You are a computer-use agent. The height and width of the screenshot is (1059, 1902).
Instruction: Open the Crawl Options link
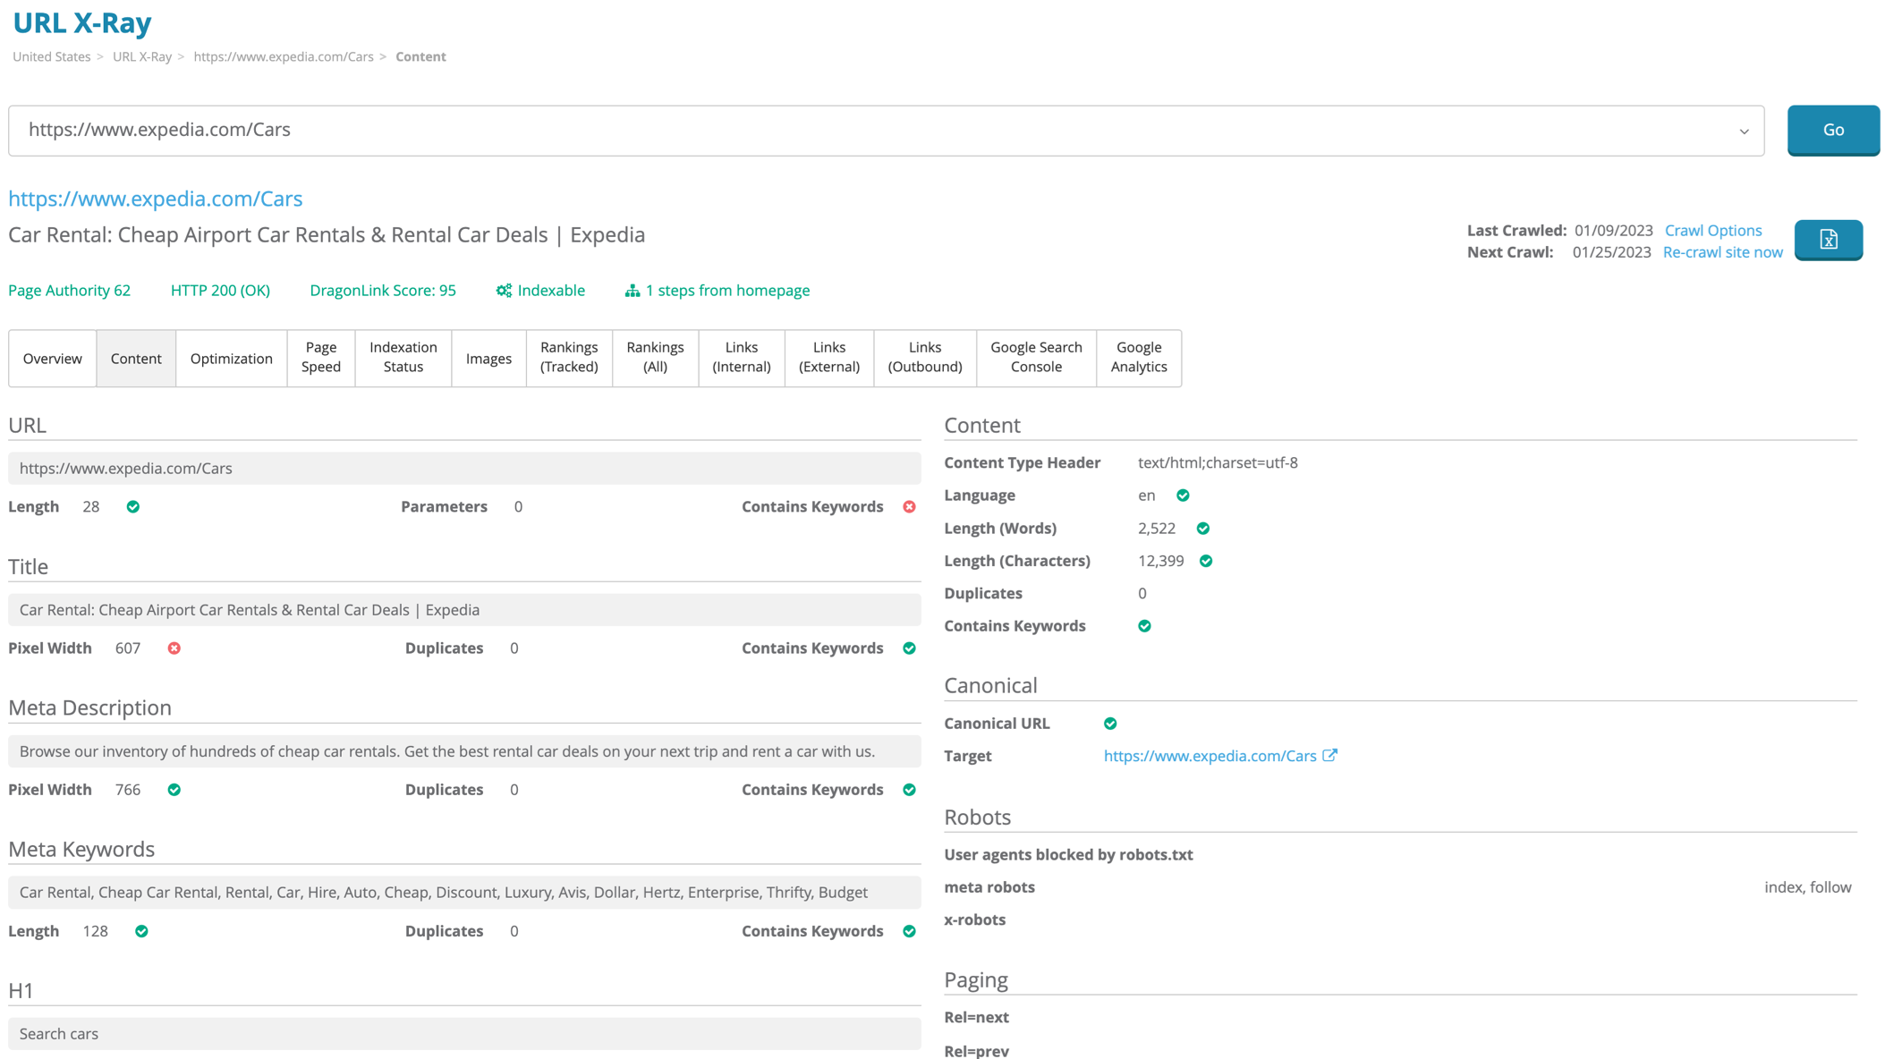pyautogui.click(x=1712, y=231)
